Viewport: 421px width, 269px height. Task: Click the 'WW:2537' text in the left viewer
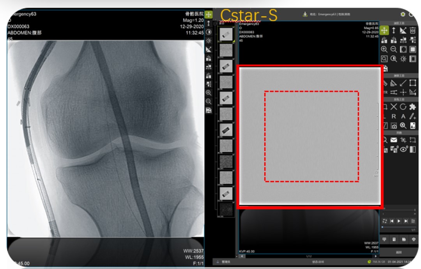(193, 251)
